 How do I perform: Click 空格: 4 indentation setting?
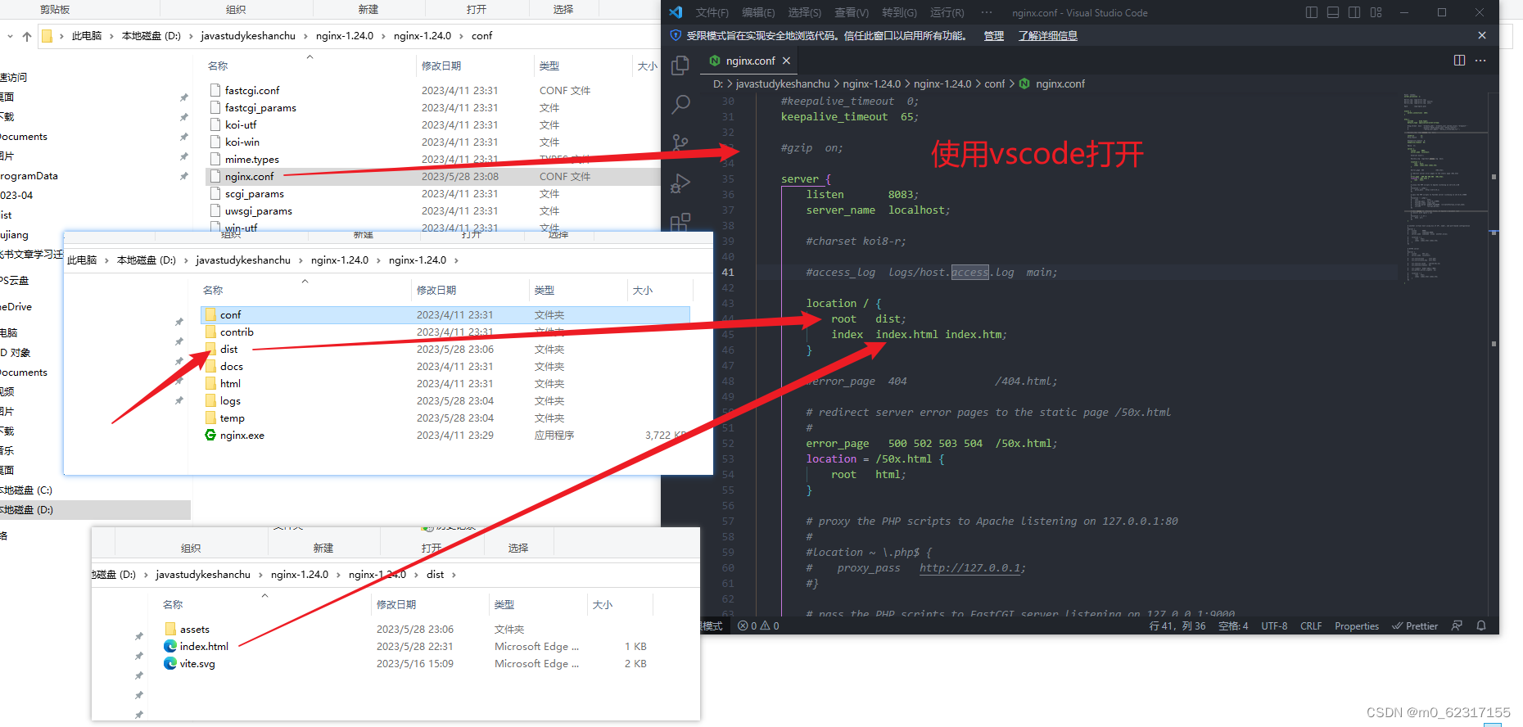pyautogui.click(x=1233, y=625)
